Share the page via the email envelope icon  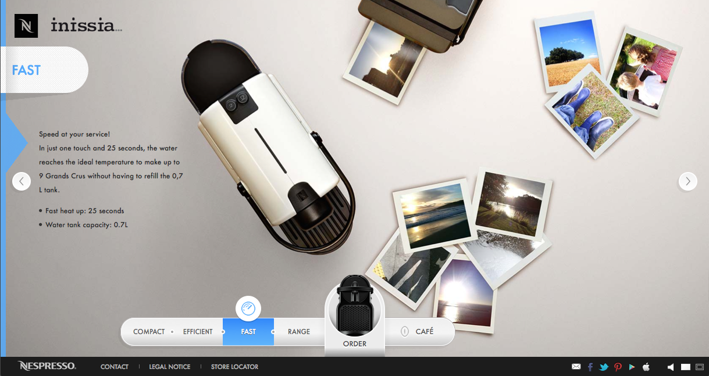(x=576, y=367)
